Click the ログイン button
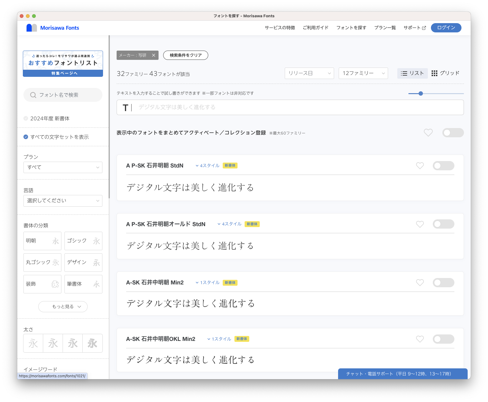Screen dimensions: 488x402 click(x=446, y=28)
